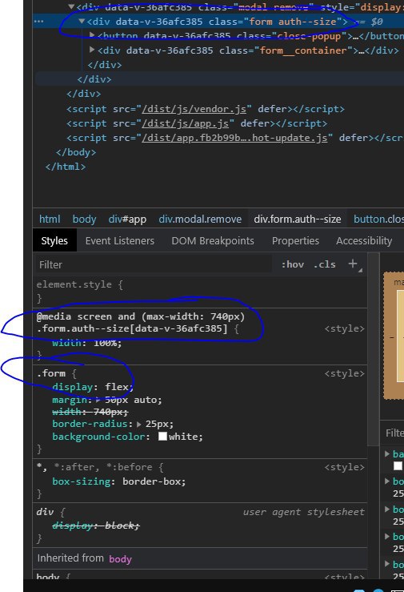Click the closing </body> tag line
The height and width of the screenshot is (592, 404).
tap(76, 152)
